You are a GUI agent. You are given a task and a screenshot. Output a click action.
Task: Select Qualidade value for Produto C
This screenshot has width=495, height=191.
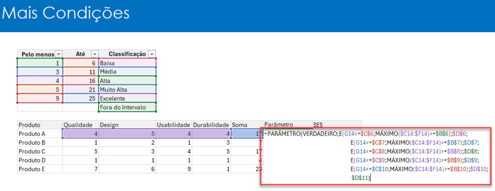81,151
